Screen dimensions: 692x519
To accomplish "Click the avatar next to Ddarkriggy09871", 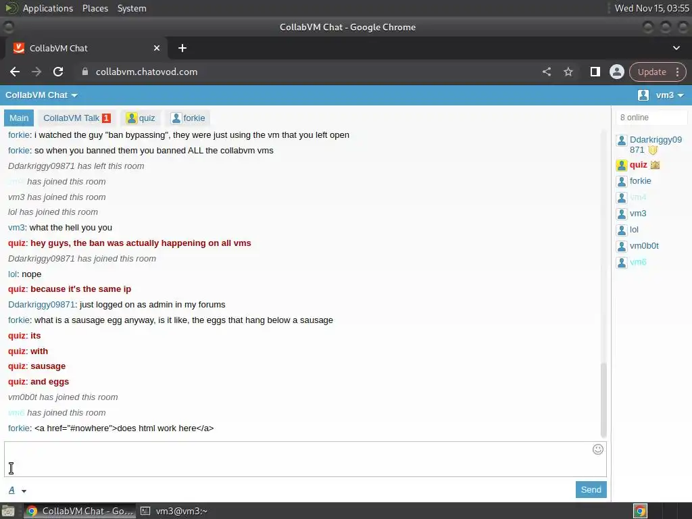I will [622, 141].
